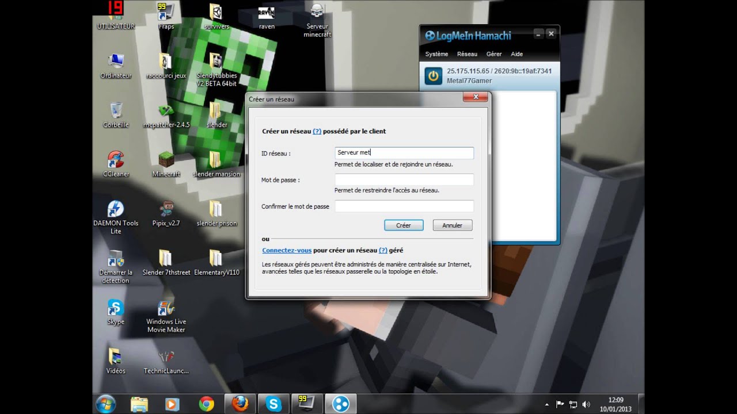
Task: Close the Créer un réseau dialog
Action: [476, 98]
